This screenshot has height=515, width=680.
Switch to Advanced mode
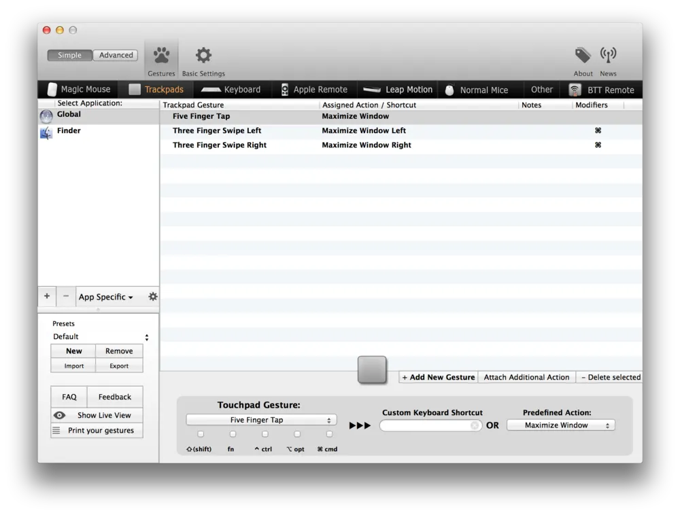point(116,56)
